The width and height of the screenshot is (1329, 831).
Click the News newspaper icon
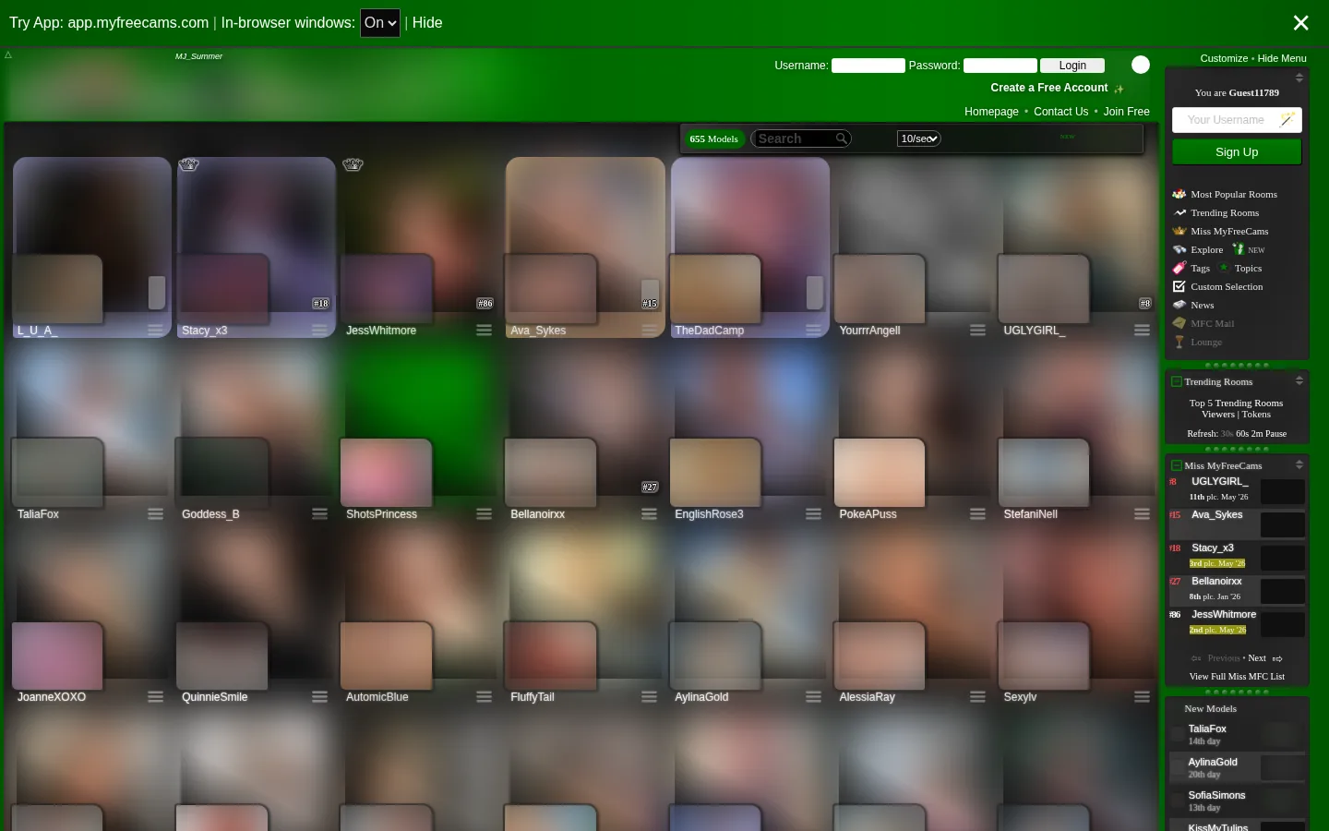(1179, 305)
